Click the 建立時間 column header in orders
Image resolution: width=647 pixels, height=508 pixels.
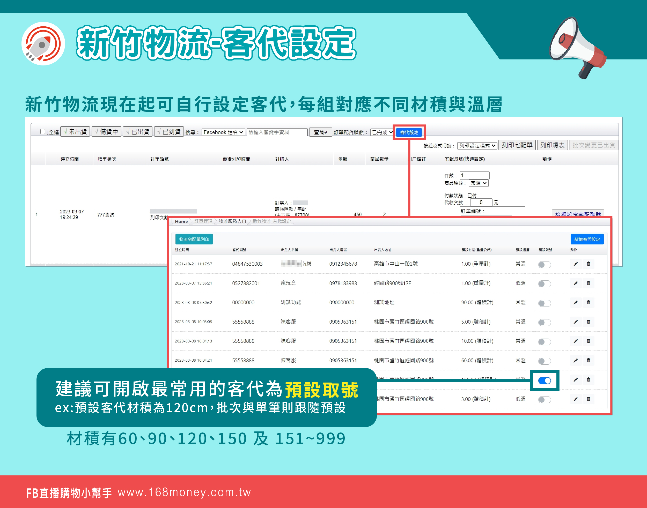click(70, 159)
